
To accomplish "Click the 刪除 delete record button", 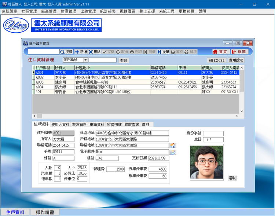I will (x=94, y=52).
